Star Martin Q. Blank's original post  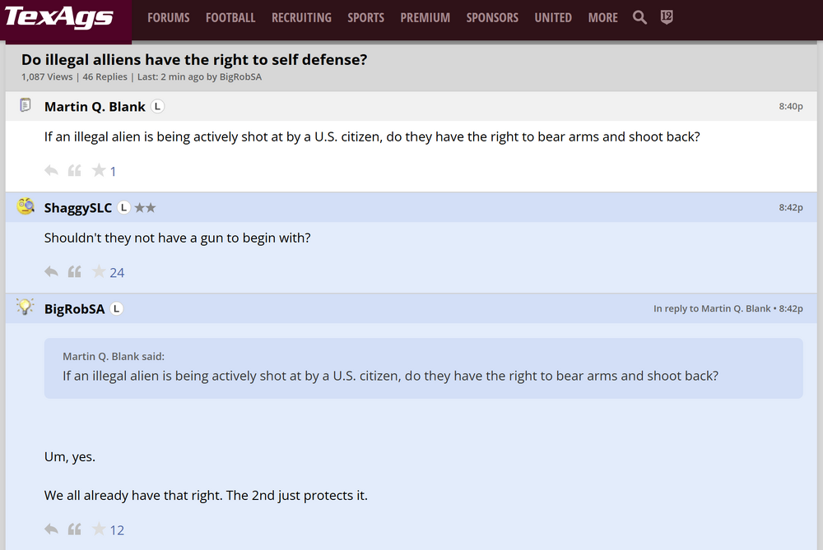pyautogui.click(x=99, y=171)
